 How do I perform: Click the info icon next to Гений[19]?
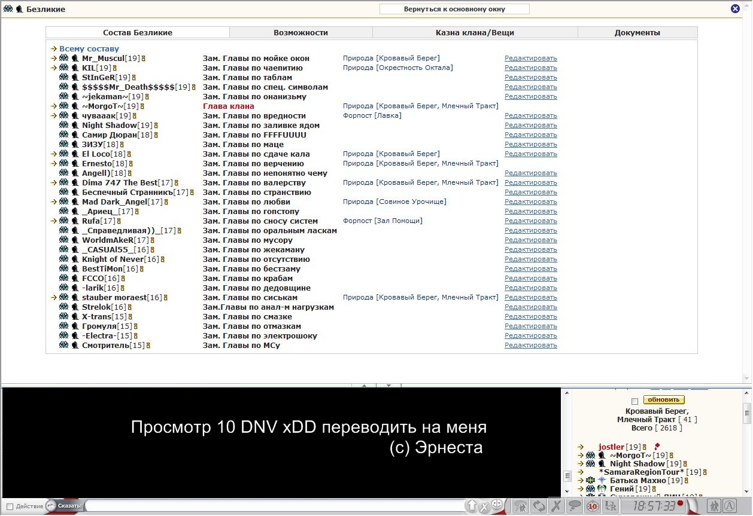click(655, 489)
